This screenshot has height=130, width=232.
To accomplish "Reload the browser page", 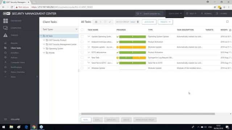I will coord(12,7).
